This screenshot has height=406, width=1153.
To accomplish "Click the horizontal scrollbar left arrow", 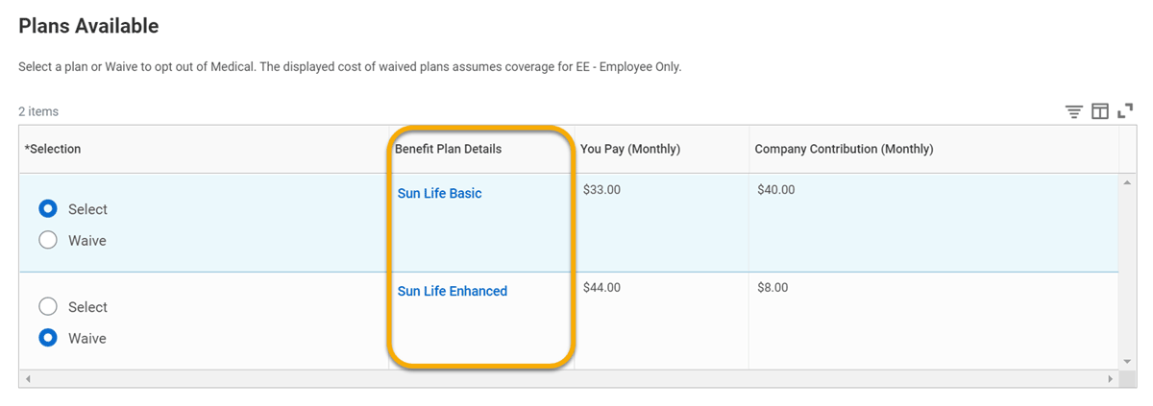I will tap(28, 379).
